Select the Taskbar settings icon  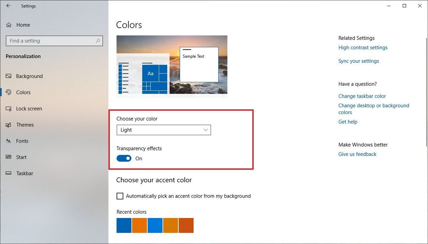click(8, 173)
